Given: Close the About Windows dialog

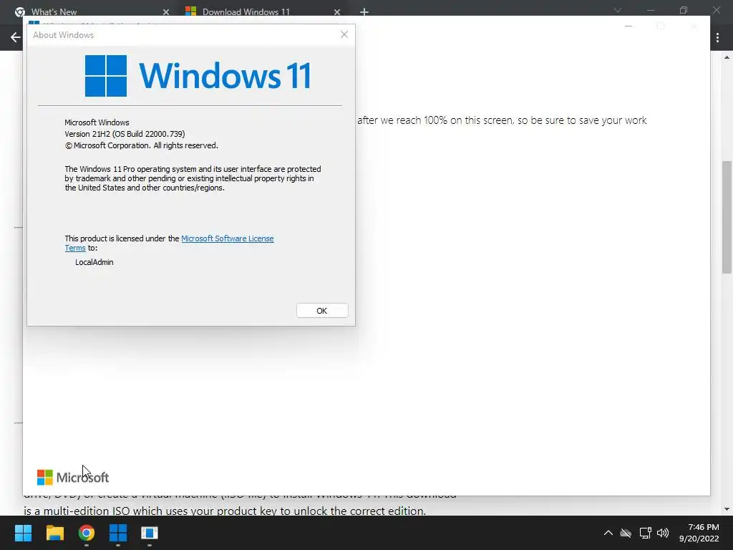Looking at the screenshot, I should coord(344,34).
